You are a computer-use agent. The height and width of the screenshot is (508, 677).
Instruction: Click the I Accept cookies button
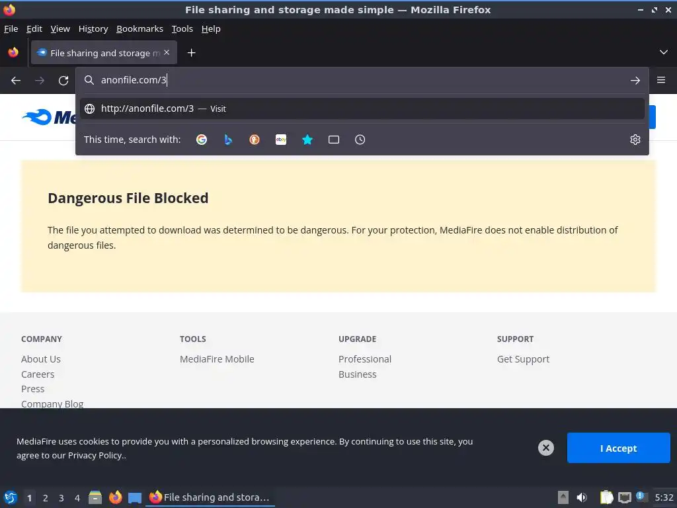tap(618, 448)
